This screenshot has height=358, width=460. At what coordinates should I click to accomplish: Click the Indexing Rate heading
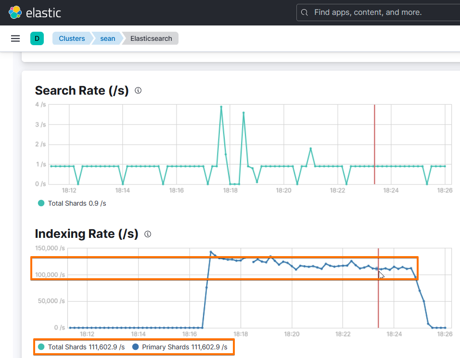[87, 234]
